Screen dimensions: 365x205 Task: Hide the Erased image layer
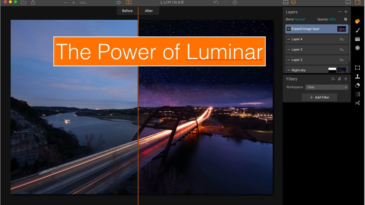click(x=289, y=29)
